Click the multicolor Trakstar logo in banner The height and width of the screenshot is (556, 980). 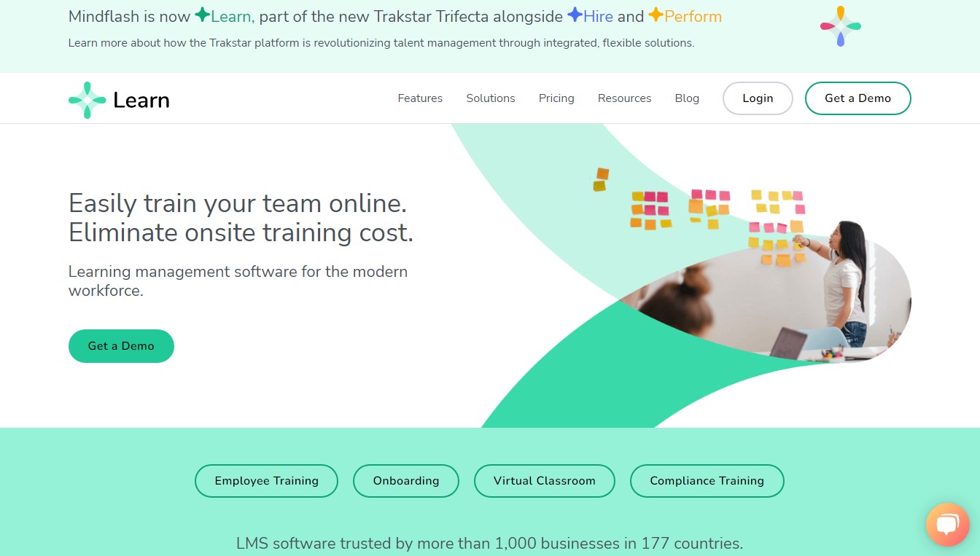point(840,26)
